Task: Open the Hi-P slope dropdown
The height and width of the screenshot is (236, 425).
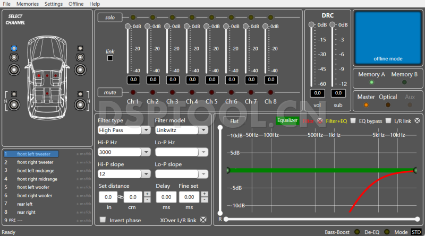Action: coord(124,174)
